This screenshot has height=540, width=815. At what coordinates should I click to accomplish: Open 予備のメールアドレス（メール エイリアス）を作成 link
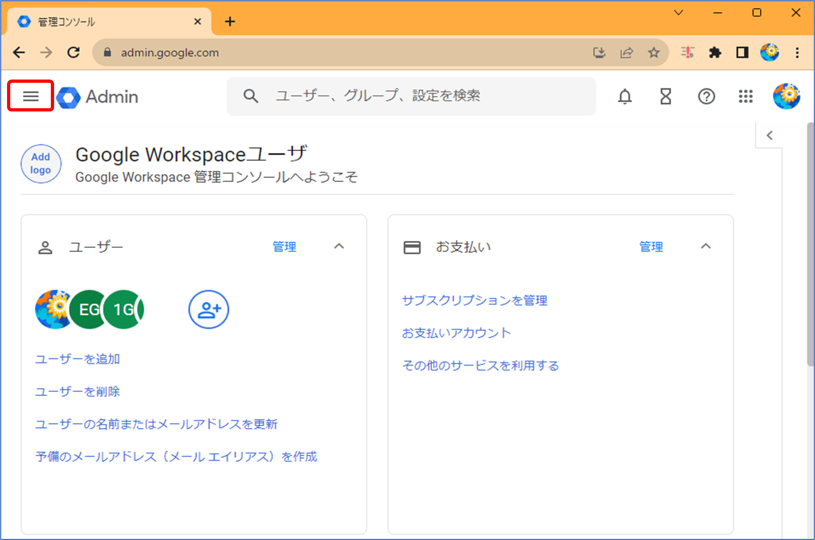[x=176, y=456]
